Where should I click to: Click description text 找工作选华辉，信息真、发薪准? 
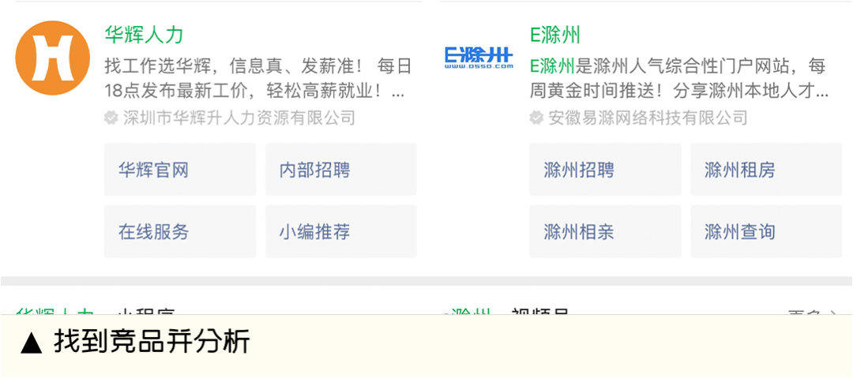pos(230,67)
